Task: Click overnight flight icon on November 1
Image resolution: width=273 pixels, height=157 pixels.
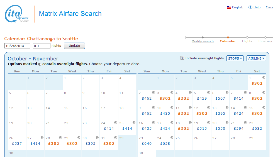Action: (x=264, y=77)
